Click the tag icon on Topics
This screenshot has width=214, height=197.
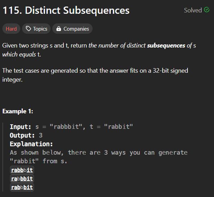coord(29,29)
